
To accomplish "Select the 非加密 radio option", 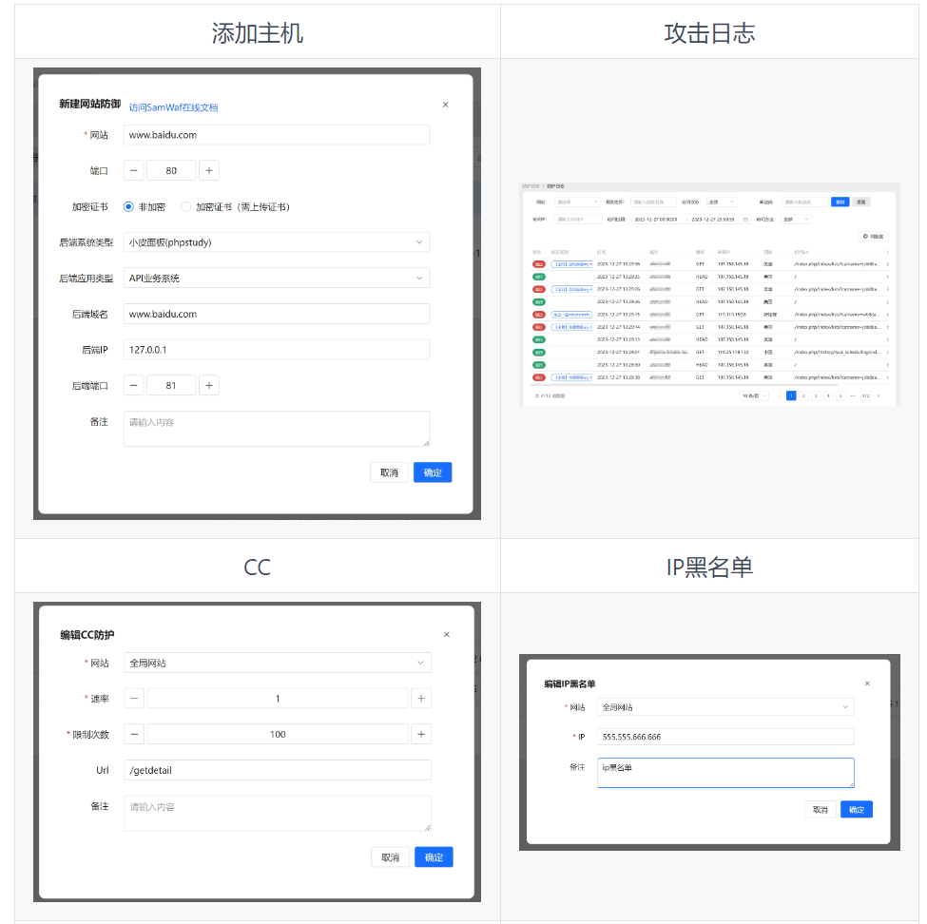I will tap(145, 207).
